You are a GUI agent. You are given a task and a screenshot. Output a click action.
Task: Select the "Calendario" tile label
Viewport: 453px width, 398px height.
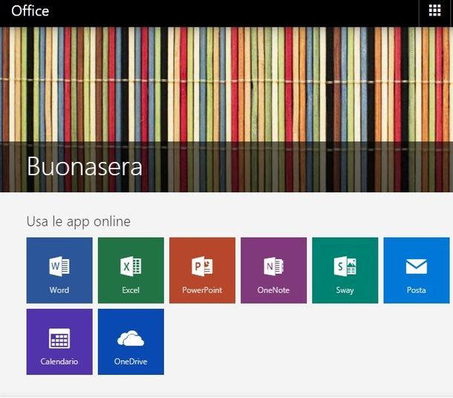tap(59, 362)
